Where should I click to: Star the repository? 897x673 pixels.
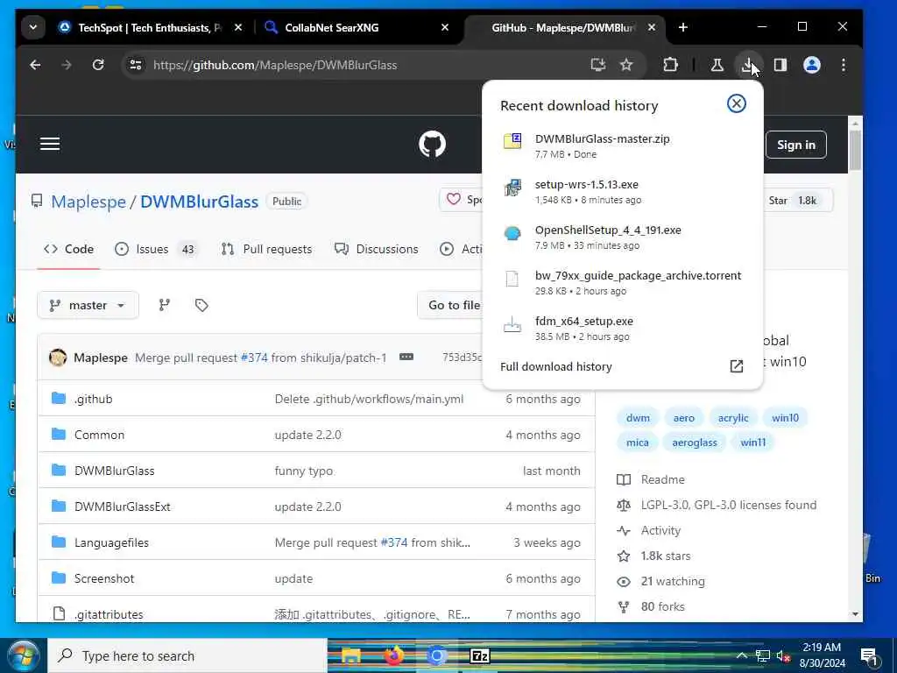click(793, 201)
